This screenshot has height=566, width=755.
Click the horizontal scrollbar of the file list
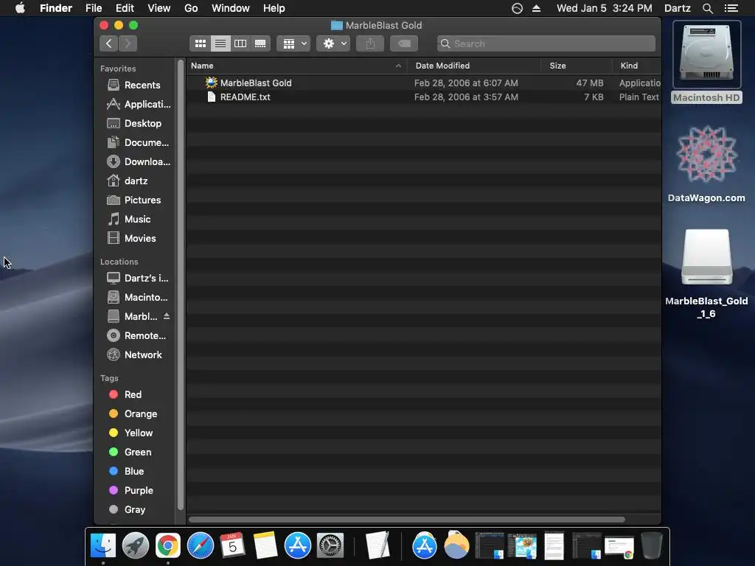(407, 520)
